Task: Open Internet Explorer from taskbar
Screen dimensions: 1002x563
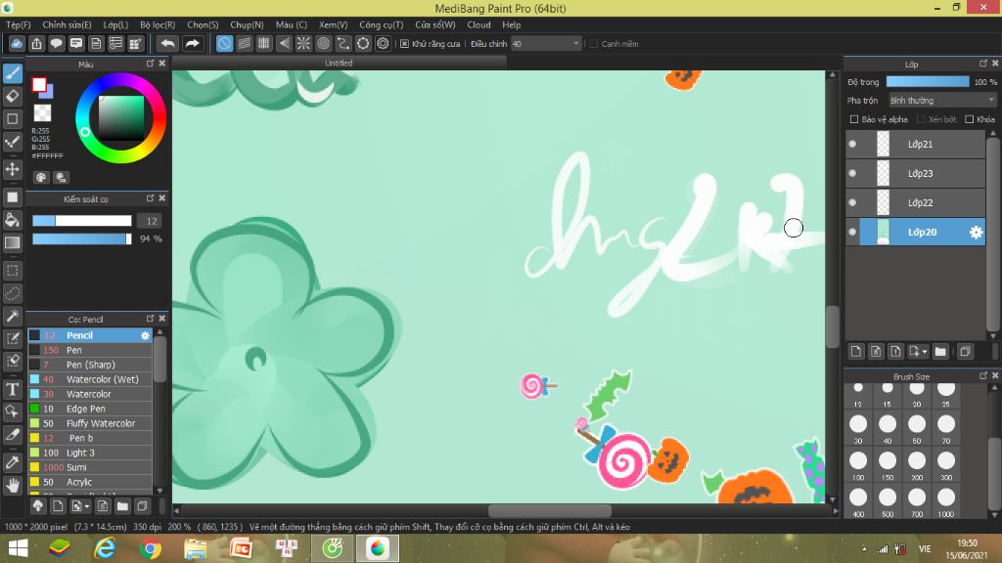Action: [106, 549]
